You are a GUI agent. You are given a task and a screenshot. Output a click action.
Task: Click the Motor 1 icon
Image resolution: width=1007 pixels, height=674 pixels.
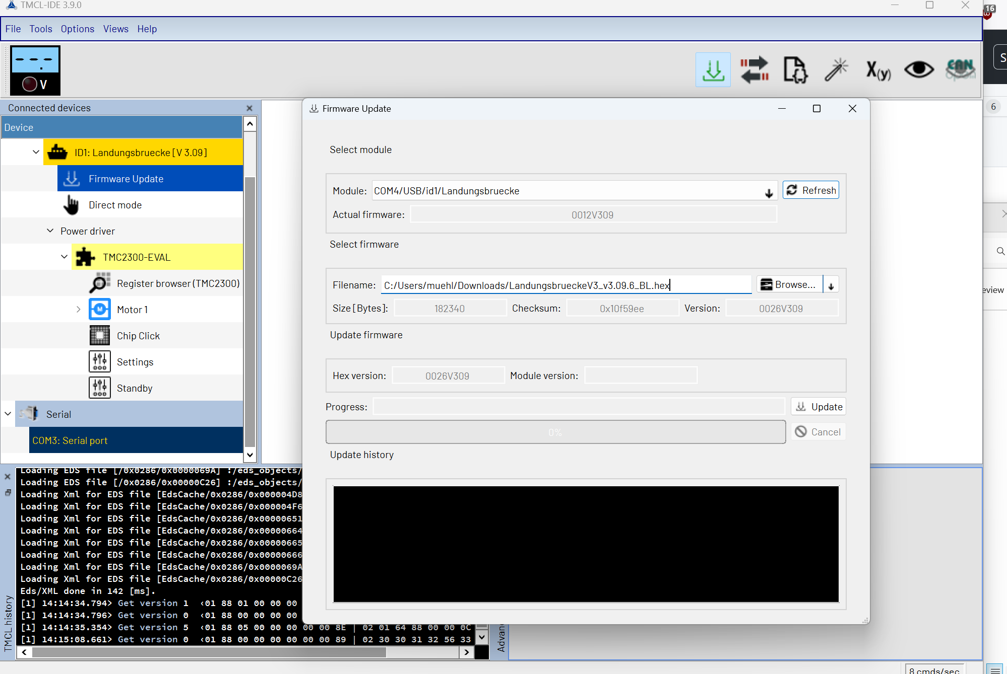pos(99,309)
